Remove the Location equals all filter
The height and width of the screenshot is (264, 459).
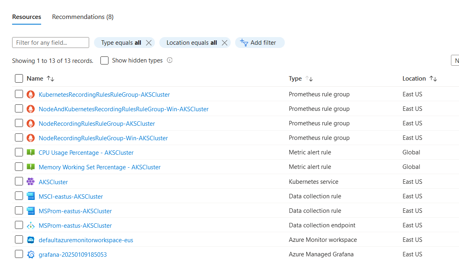[x=225, y=43]
